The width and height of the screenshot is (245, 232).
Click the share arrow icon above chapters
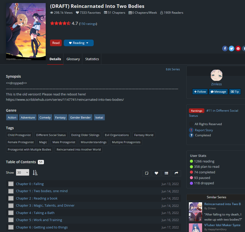[x=176, y=173]
